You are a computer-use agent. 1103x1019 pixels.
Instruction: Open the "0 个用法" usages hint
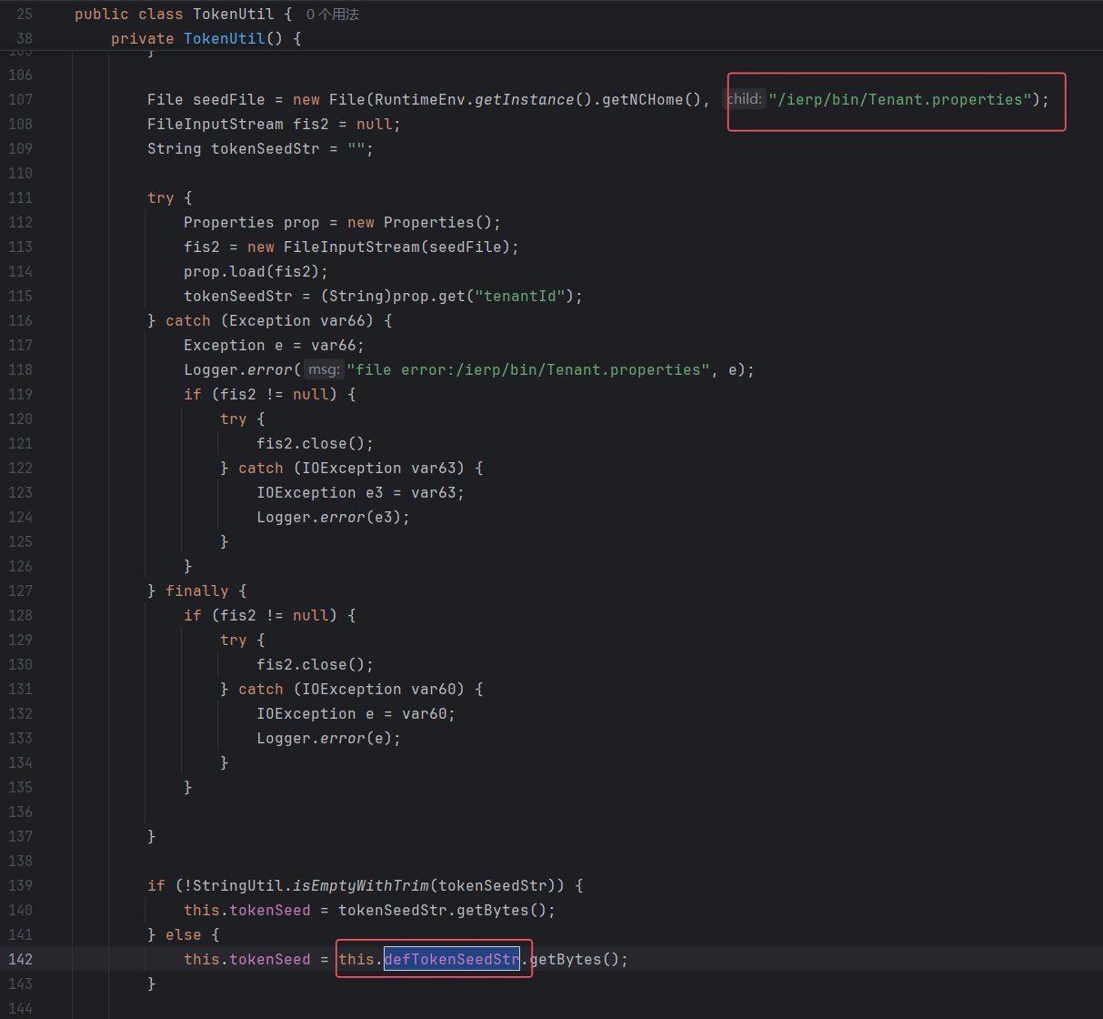(333, 15)
